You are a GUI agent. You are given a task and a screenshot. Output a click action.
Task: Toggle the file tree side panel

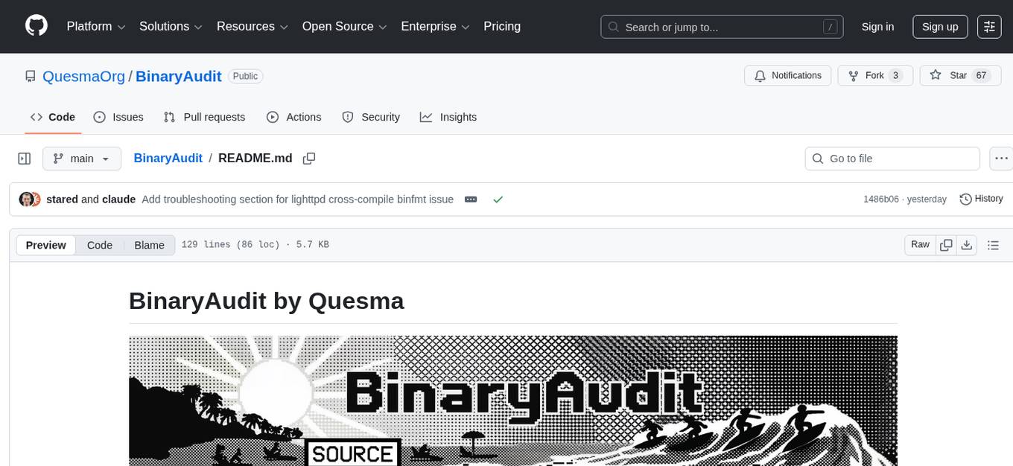pos(25,158)
